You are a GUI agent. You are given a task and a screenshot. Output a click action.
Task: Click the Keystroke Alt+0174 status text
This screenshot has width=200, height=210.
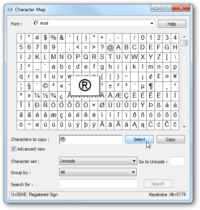[167, 195]
